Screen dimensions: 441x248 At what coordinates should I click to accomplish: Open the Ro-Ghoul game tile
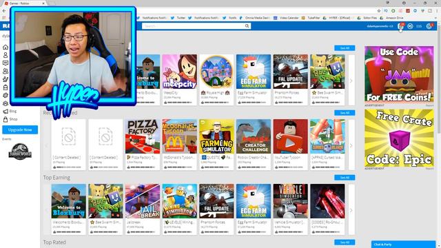(x=327, y=209)
